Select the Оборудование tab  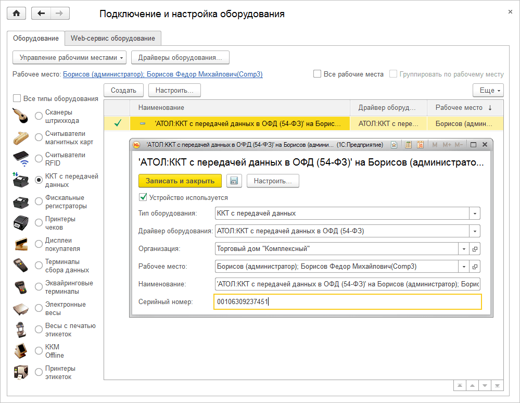pos(36,39)
